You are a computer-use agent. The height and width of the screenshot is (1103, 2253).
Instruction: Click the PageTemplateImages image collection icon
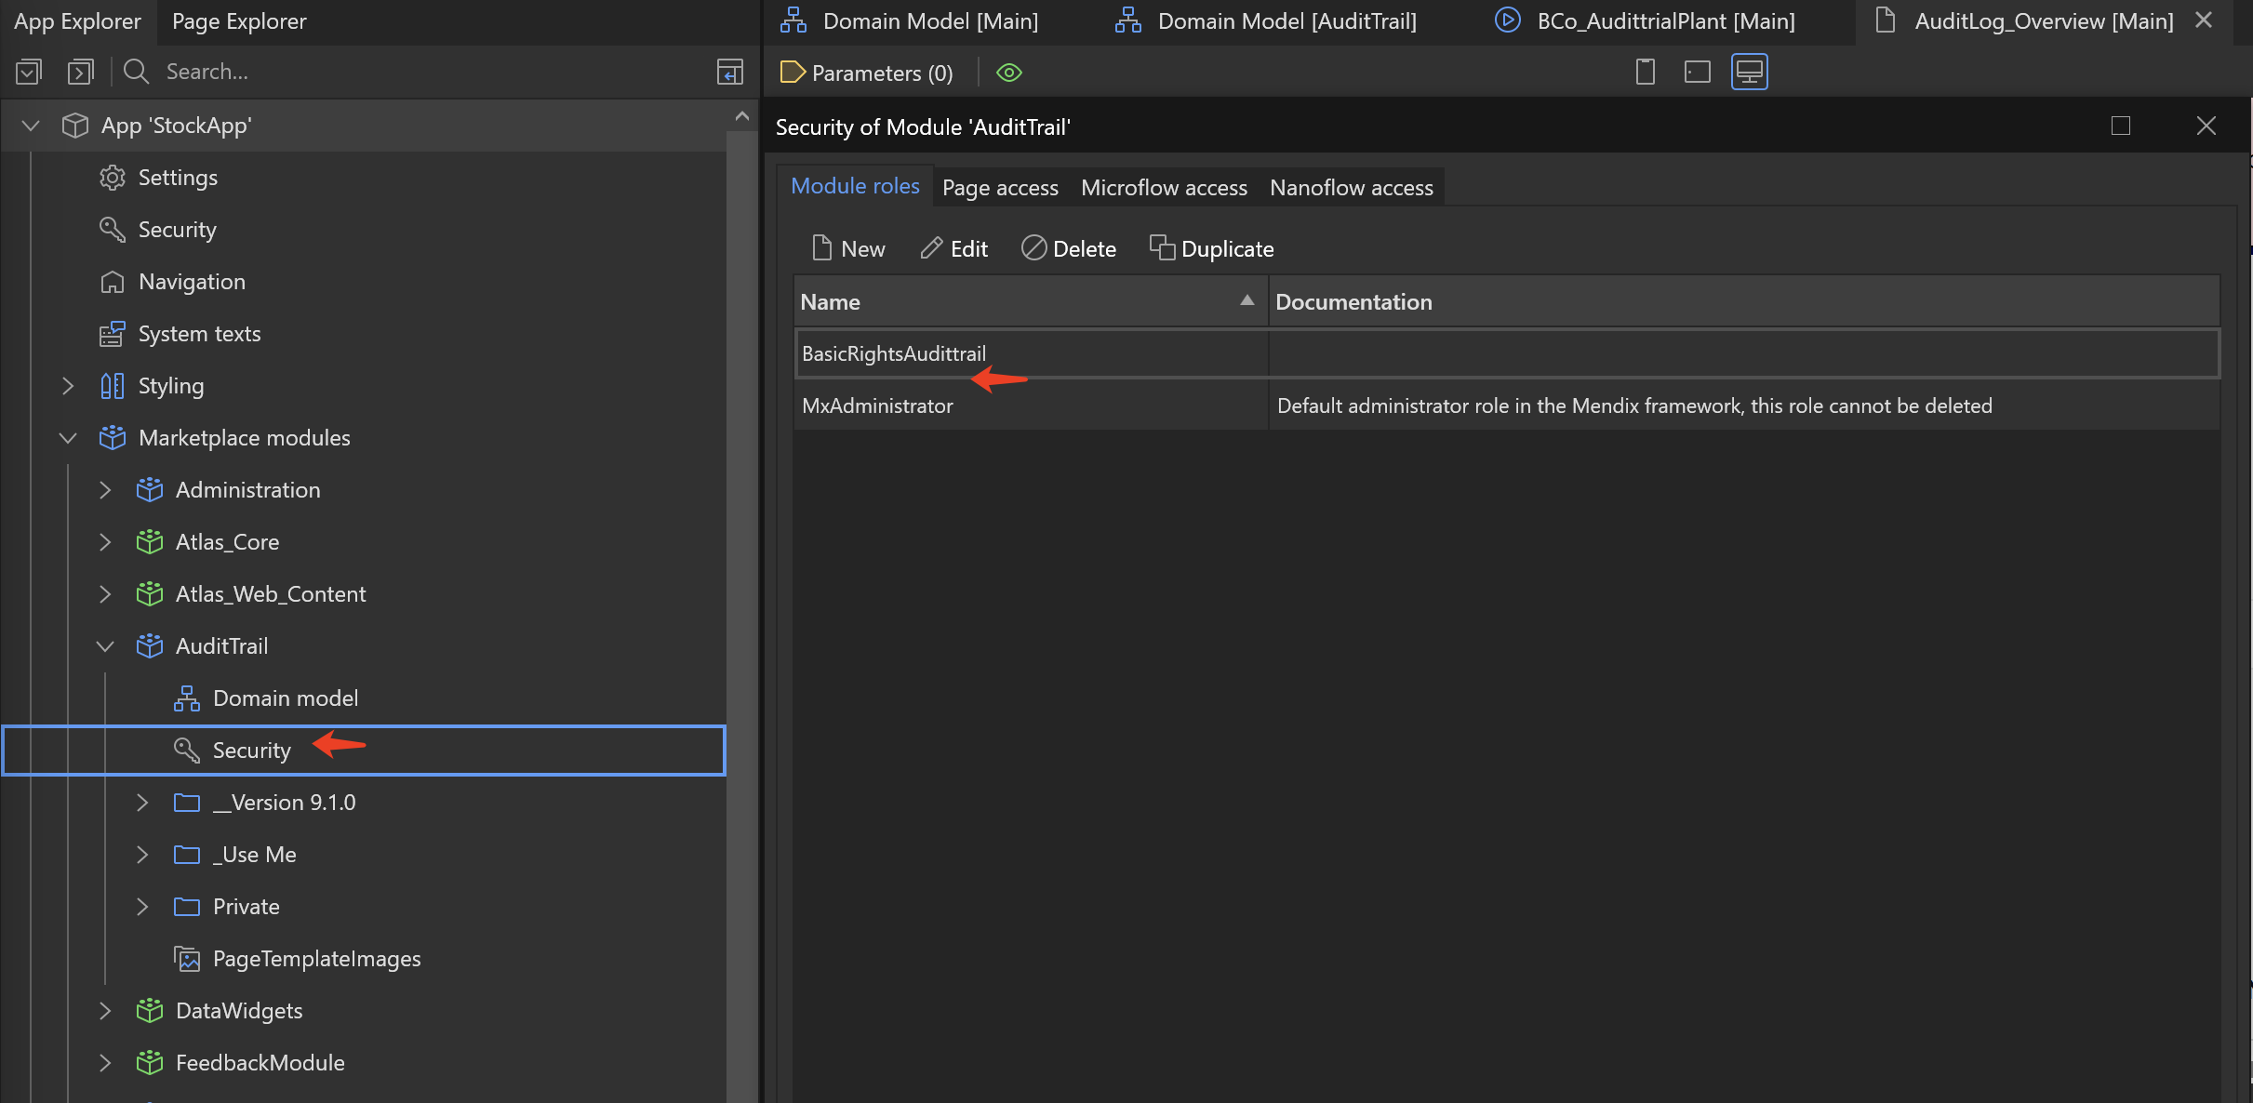[x=187, y=959]
